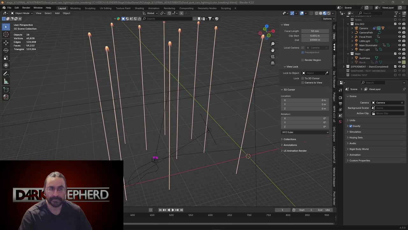Switch to the Geometry Nodes workspace tab
Viewport: 408px width, 230px height.
[x=207, y=8]
